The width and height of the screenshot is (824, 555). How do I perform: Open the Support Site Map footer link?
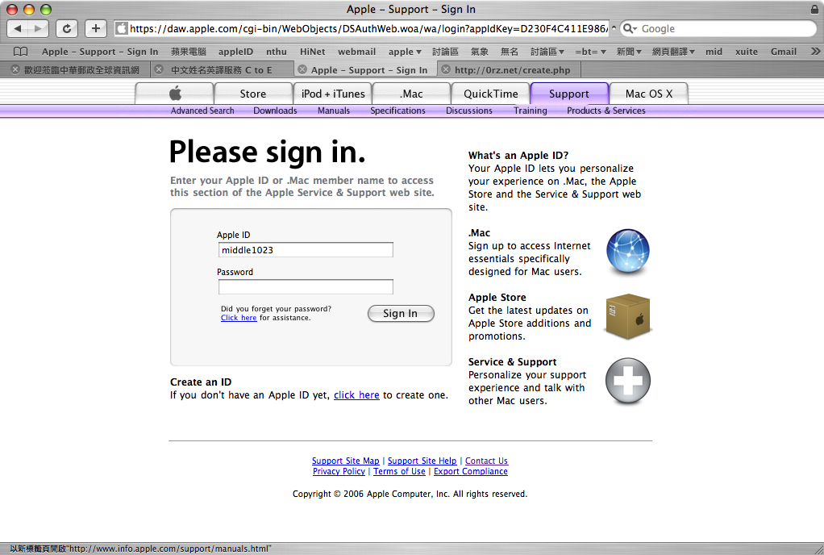click(345, 461)
